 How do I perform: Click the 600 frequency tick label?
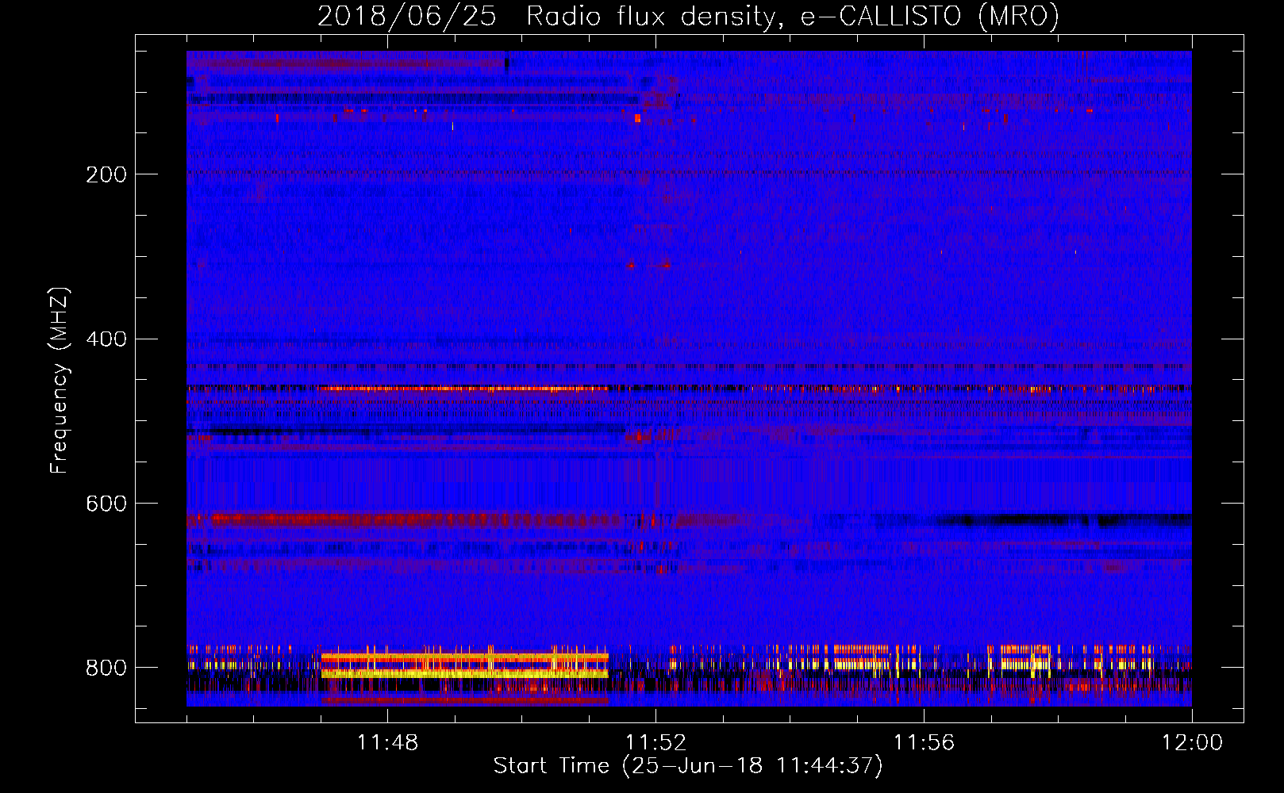(x=106, y=504)
